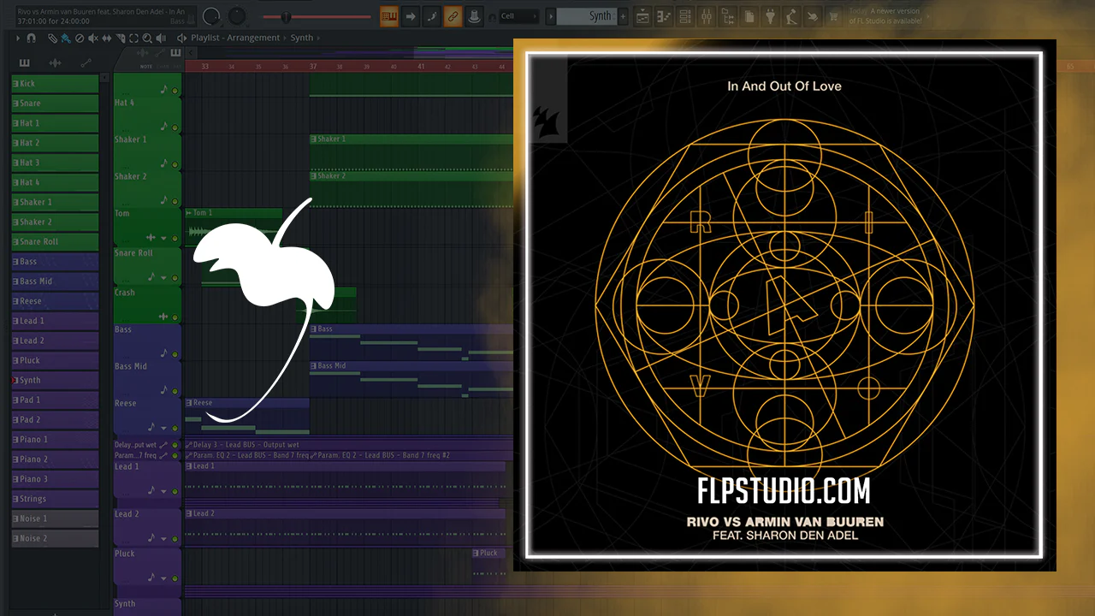Select the Reese pattern clip in the playlist
This screenshot has width=1095, height=616.
click(247, 416)
